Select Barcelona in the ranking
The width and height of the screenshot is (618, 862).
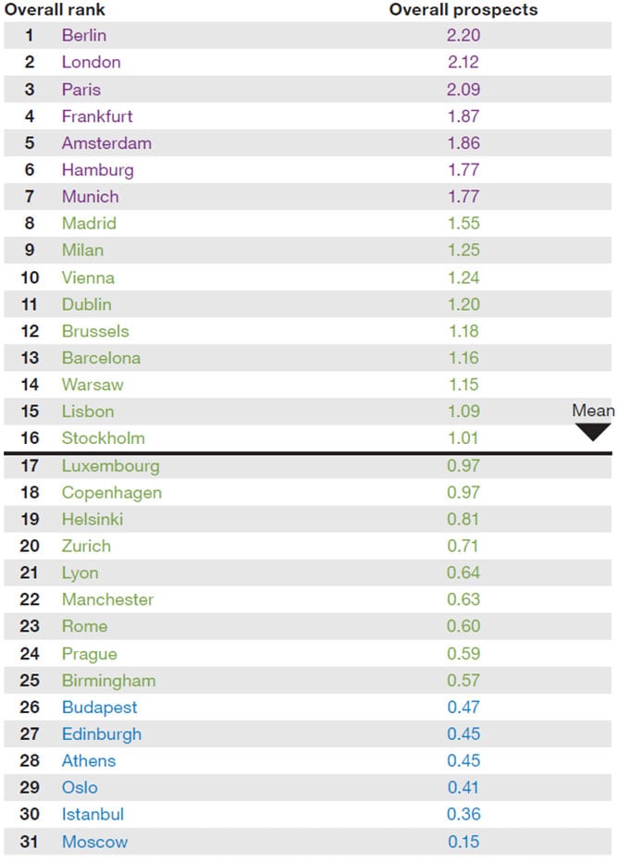[x=101, y=358]
